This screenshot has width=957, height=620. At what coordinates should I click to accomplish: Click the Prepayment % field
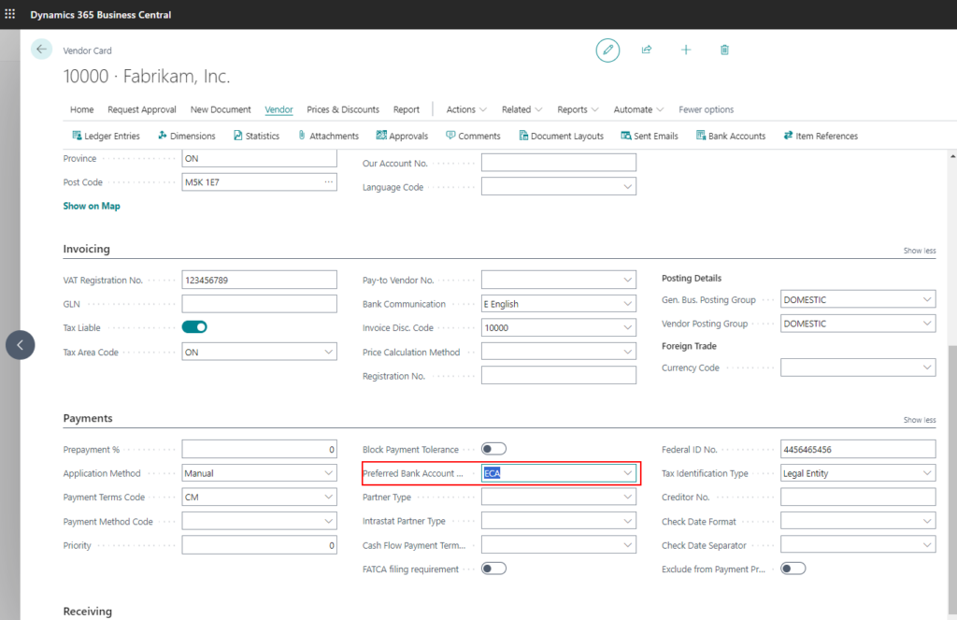260,449
